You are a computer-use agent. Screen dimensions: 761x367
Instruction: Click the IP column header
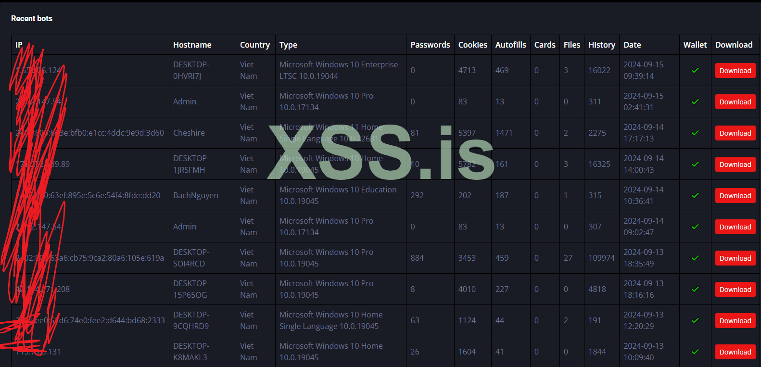point(19,45)
